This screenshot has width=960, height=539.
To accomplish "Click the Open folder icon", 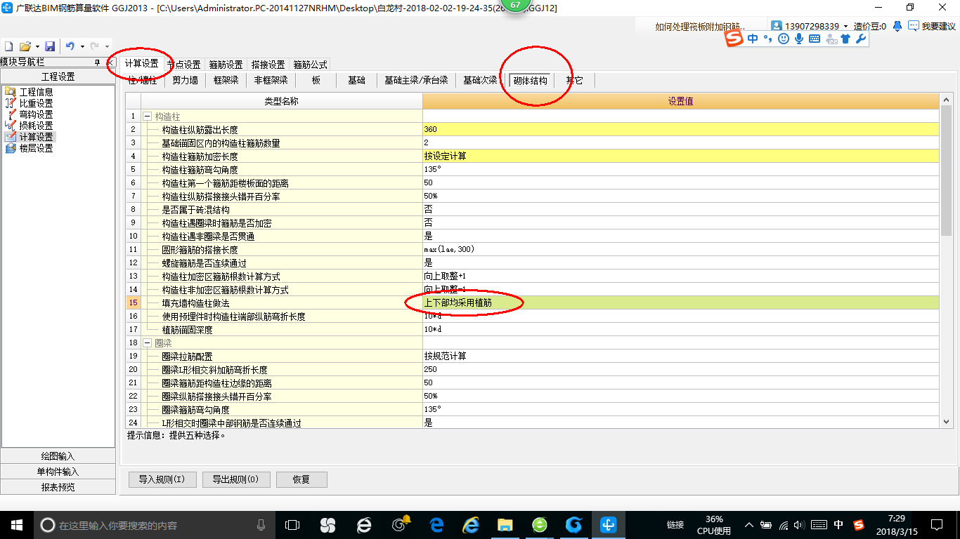I will point(25,46).
